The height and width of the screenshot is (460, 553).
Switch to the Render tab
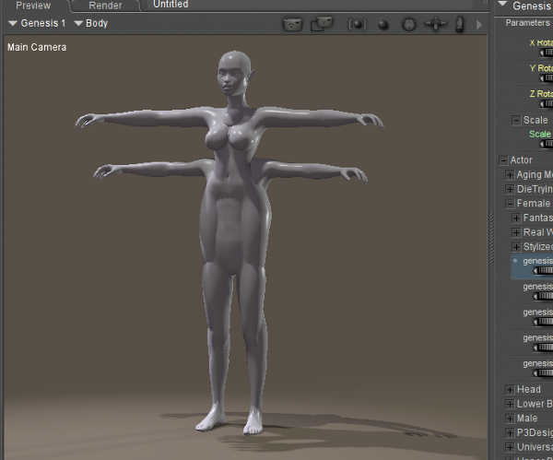[x=105, y=6]
